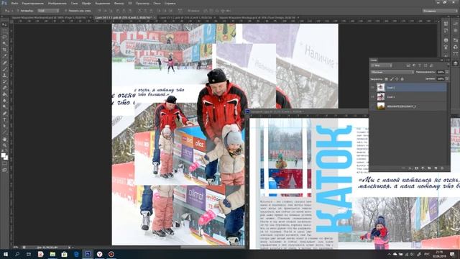Viewport: 460px width, 259px height.
Task: Open the Фильтр menu
Action: pyautogui.click(x=119, y=4)
